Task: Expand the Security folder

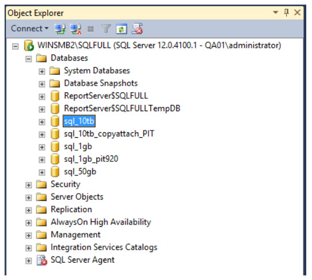Action: pos(28,185)
